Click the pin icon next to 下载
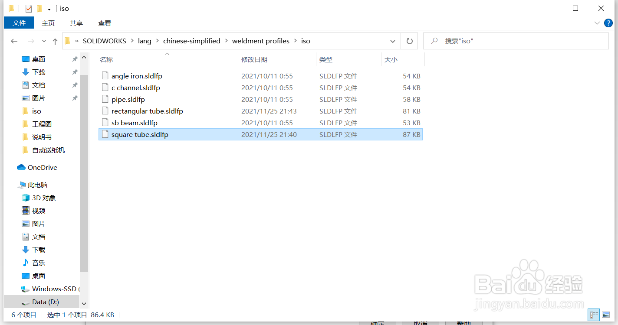The image size is (618, 325). 75,72
